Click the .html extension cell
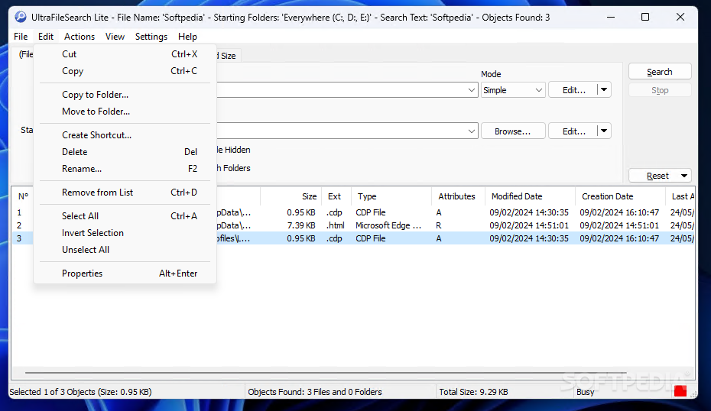Viewport: 711px width, 411px height. click(336, 225)
